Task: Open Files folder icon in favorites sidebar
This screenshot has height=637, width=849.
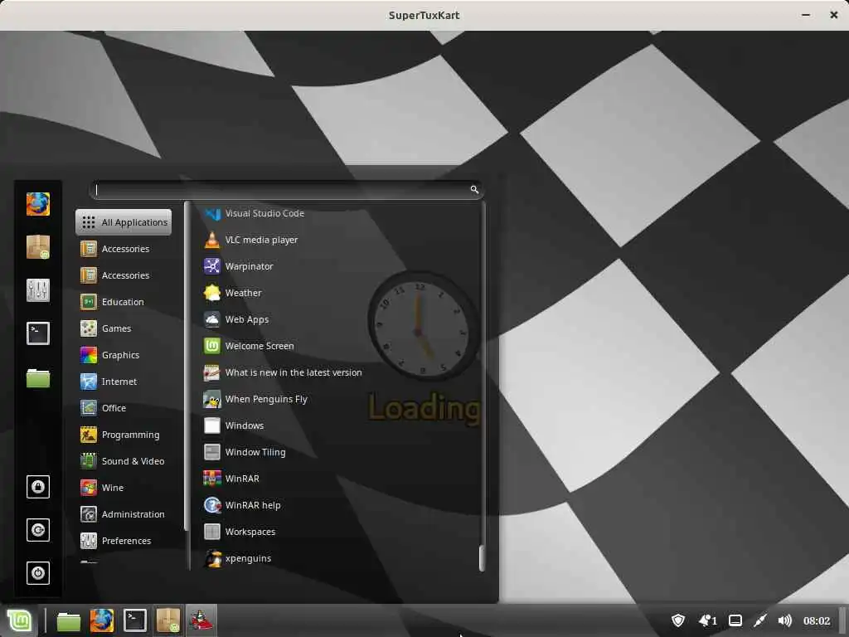Action: (x=38, y=377)
